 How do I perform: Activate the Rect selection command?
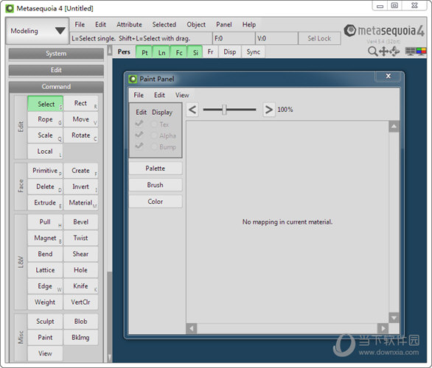click(81, 103)
